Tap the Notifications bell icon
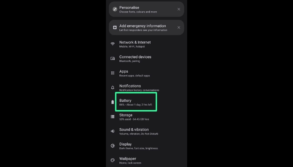This screenshot has width=293, height=167. (x=113, y=88)
